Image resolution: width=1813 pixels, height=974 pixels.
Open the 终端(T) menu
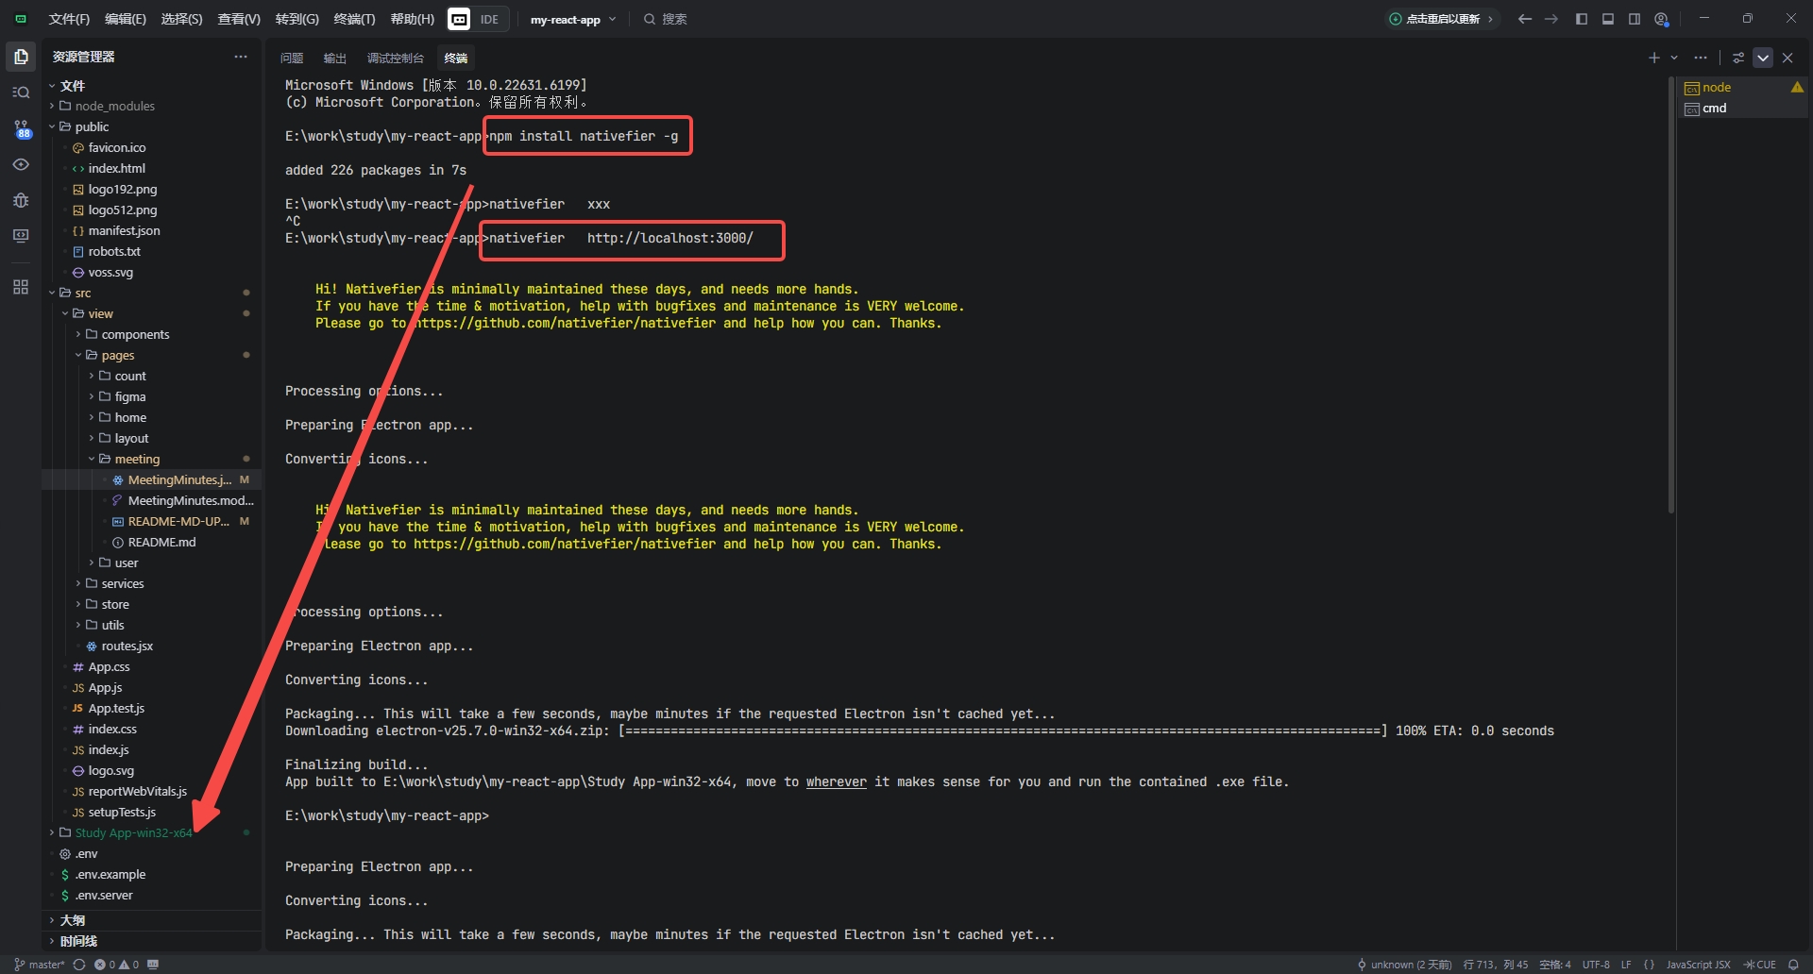coord(354,19)
